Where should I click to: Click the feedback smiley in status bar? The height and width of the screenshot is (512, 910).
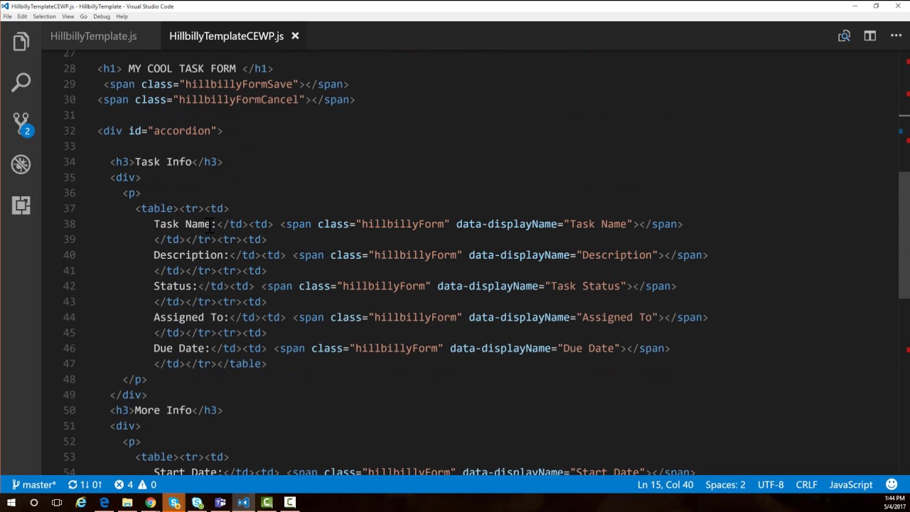892,485
